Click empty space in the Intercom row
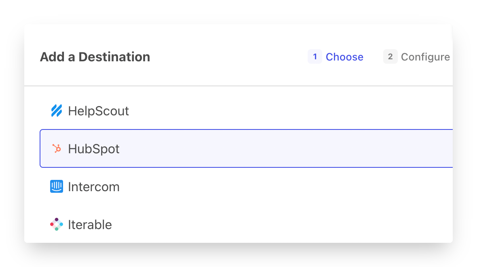This screenshot has width=477, height=267. coord(283,187)
